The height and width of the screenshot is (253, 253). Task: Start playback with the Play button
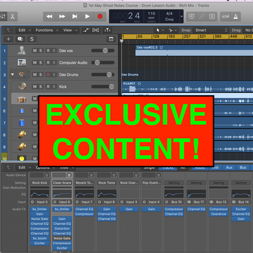pos(87,16)
